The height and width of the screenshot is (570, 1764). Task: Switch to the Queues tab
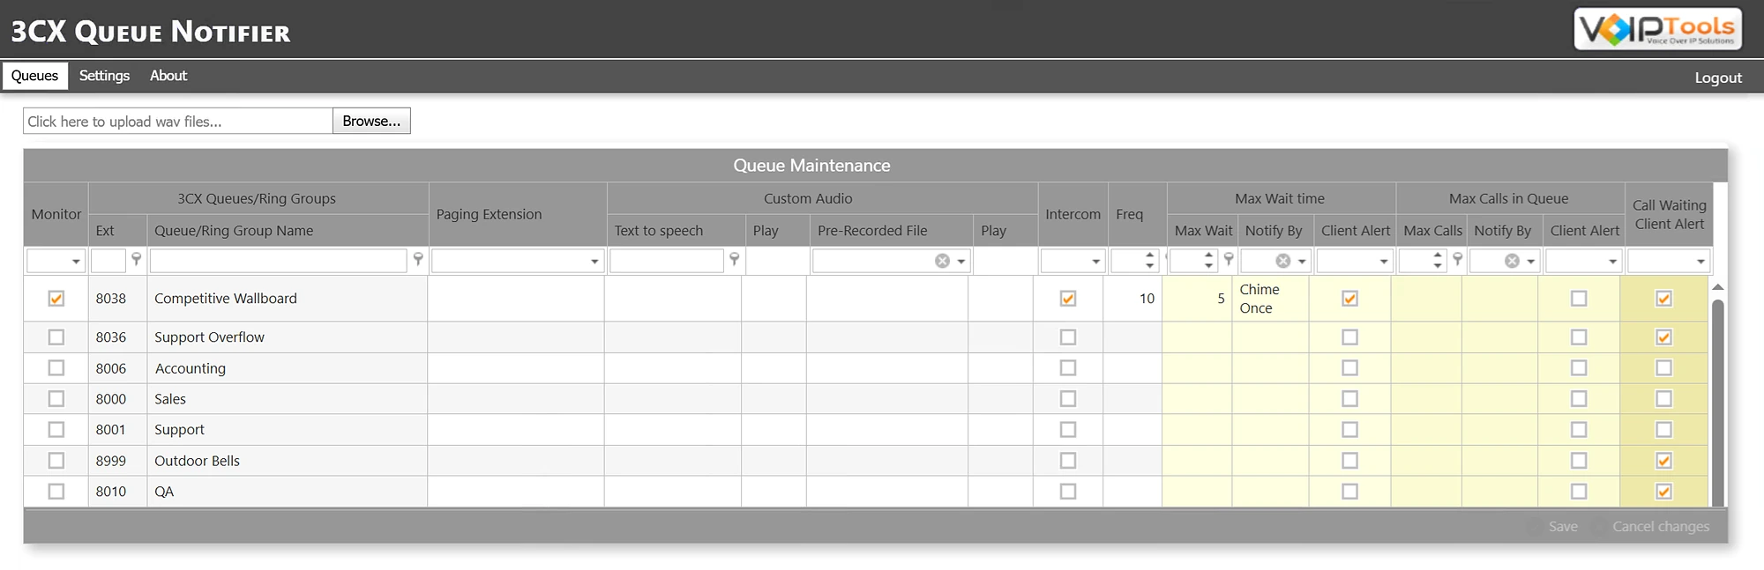[35, 76]
